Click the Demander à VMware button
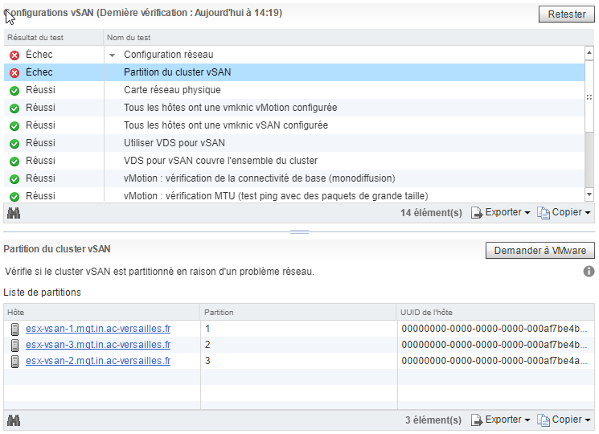Image resolution: width=599 pixels, height=434 pixels. 540,251
